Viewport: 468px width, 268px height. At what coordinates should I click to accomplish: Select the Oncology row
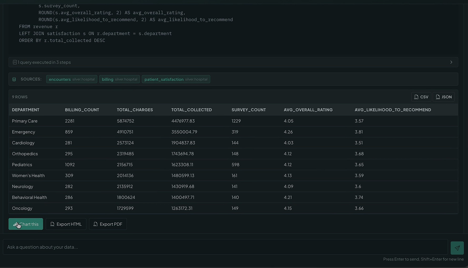click(233, 208)
